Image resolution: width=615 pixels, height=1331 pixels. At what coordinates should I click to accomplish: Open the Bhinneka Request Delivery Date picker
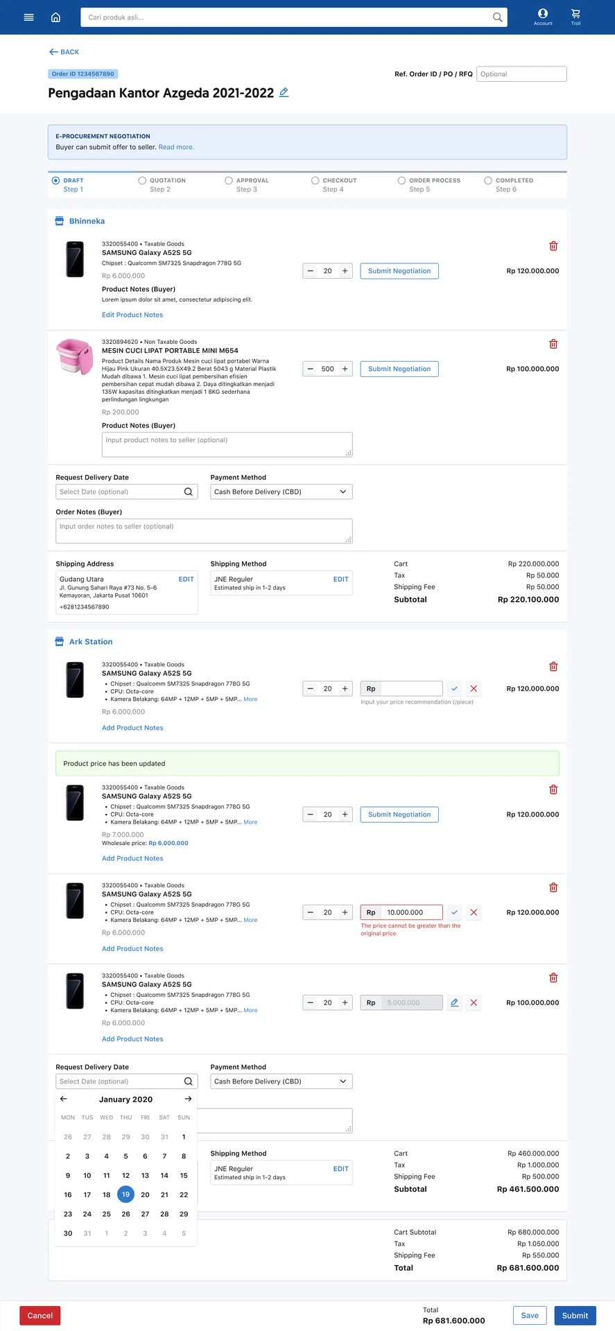(x=126, y=491)
